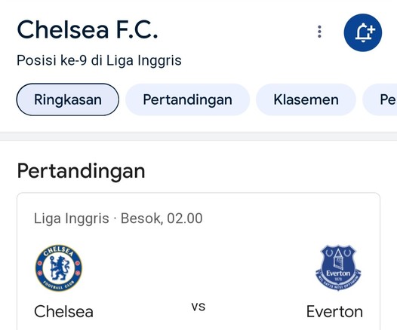Tap the bell icon to add notifications
Viewport: 397px width, 330px height.
(x=363, y=32)
